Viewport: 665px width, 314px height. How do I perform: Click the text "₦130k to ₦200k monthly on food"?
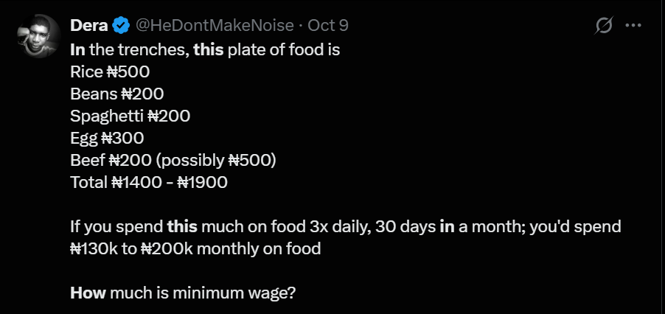pyautogui.click(x=195, y=248)
